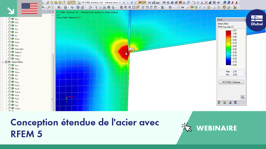Click the color lines tab icon in Panel
This screenshot has width=266, height=149.
235,102
